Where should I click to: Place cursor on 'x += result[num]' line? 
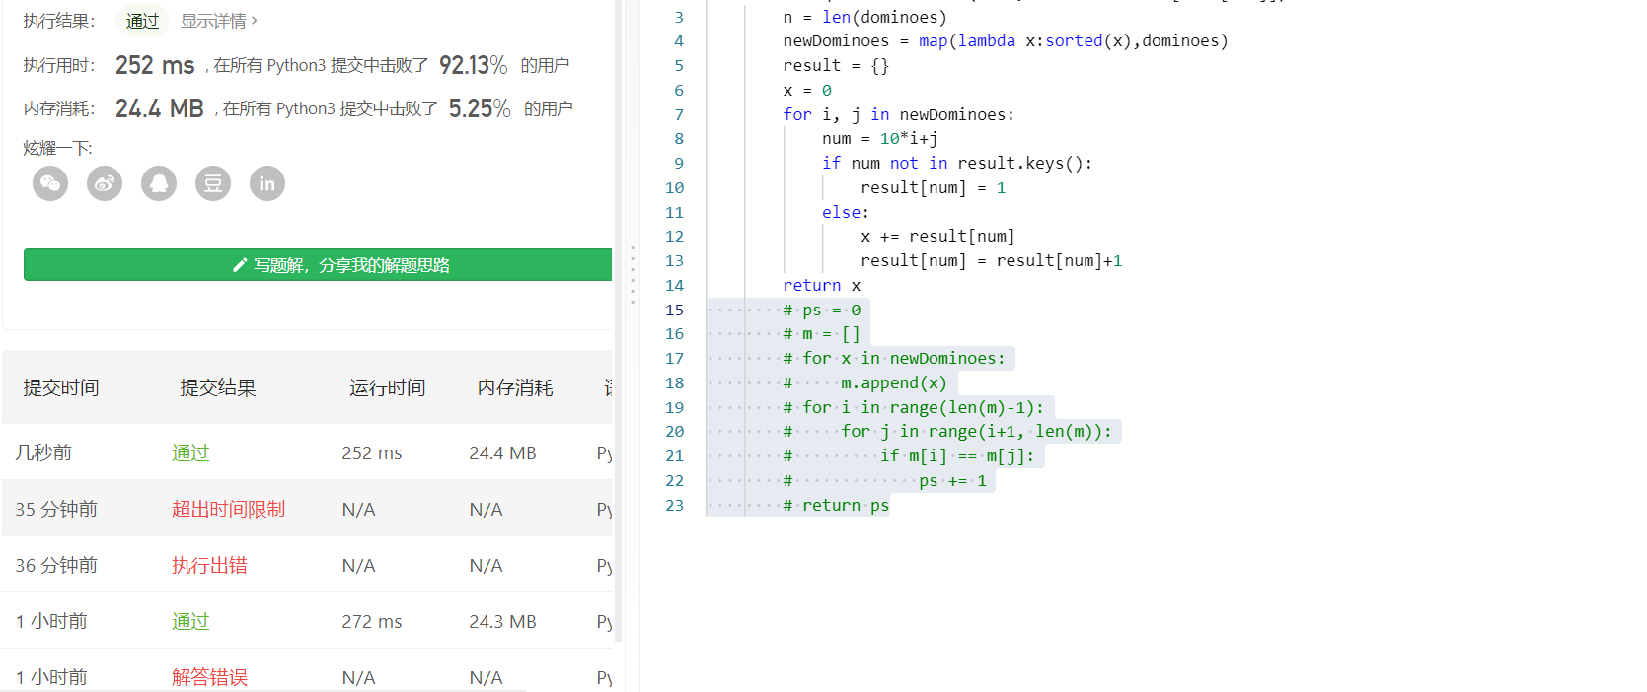(937, 237)
